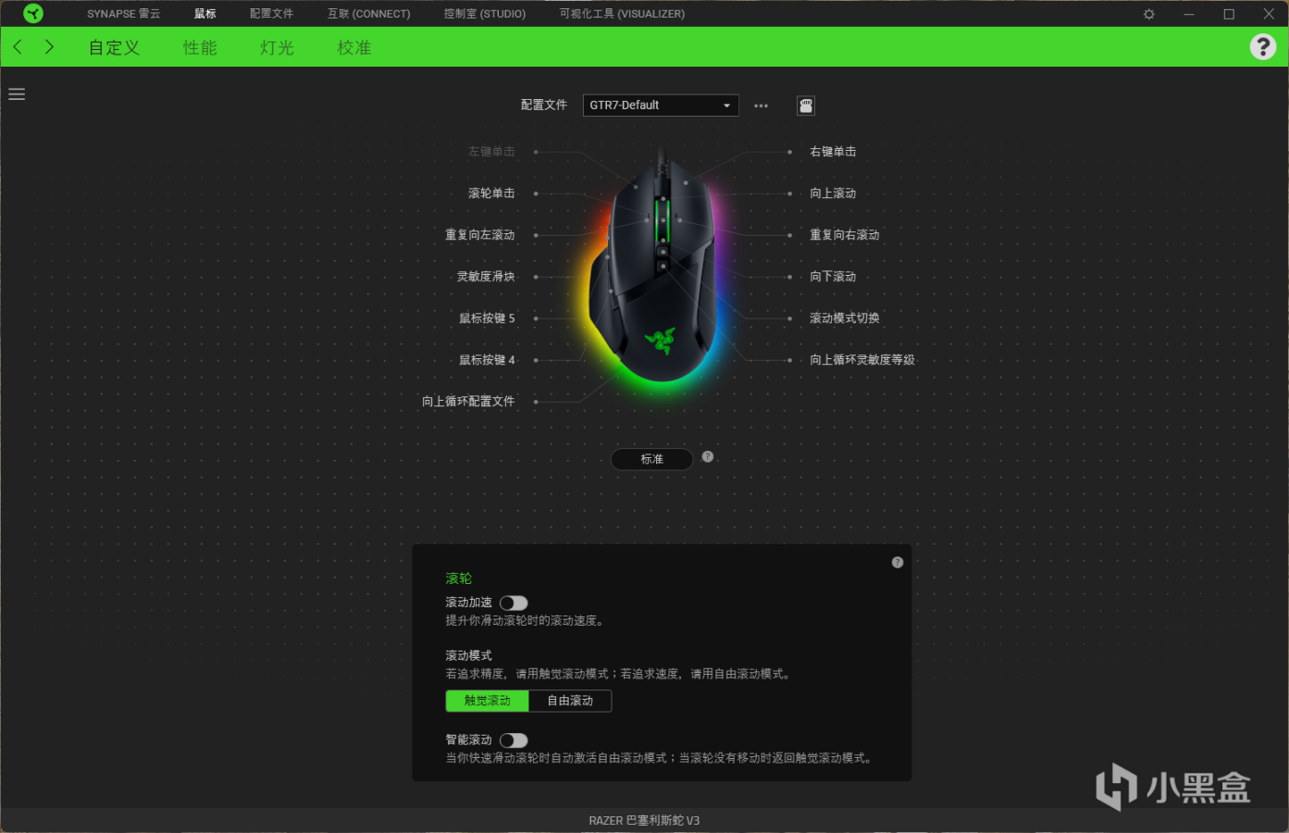This screenshot has width=1289, height=833.
Task: Click the 滚动模式 label
Action: pos(469,655)
